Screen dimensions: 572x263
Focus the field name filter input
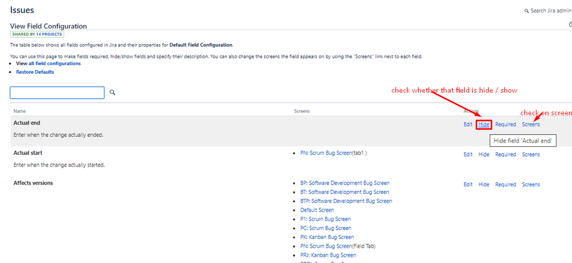coord(57,93)
